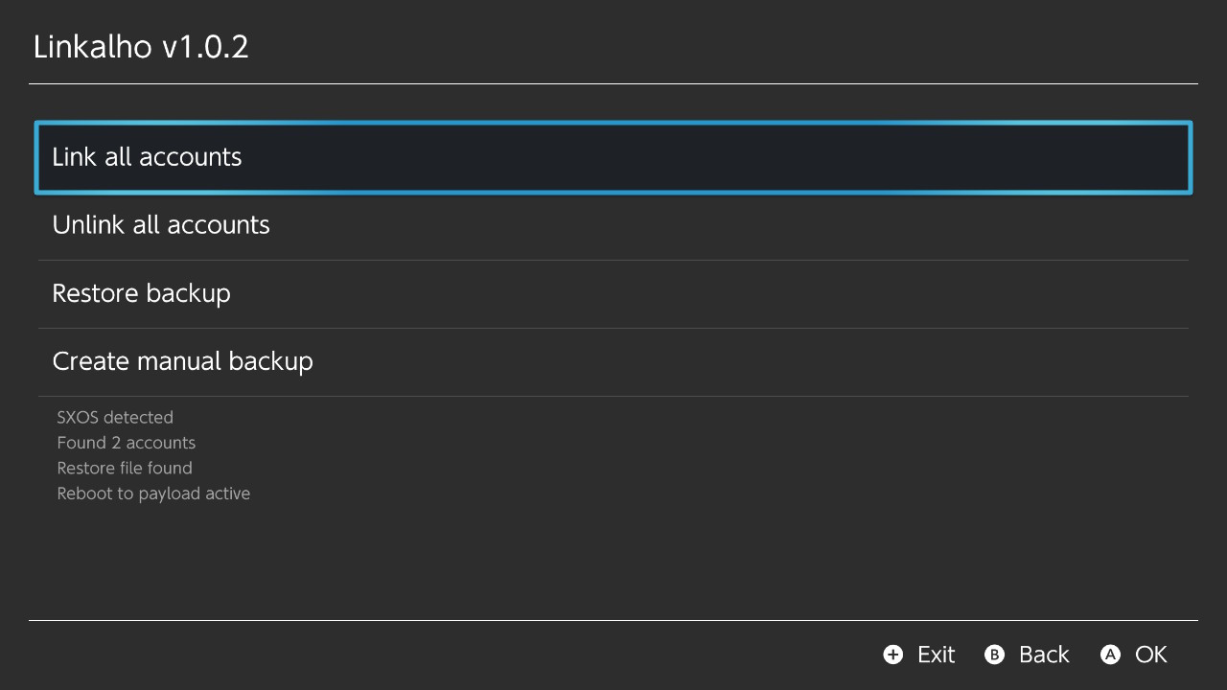1227x690 pixels.
Task: Click the OK label in footer
Action: pos(1150,655)
